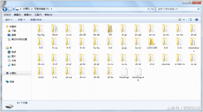Open the 图片 library
This screenshot has width=203, height=112.
pos(13,56)
